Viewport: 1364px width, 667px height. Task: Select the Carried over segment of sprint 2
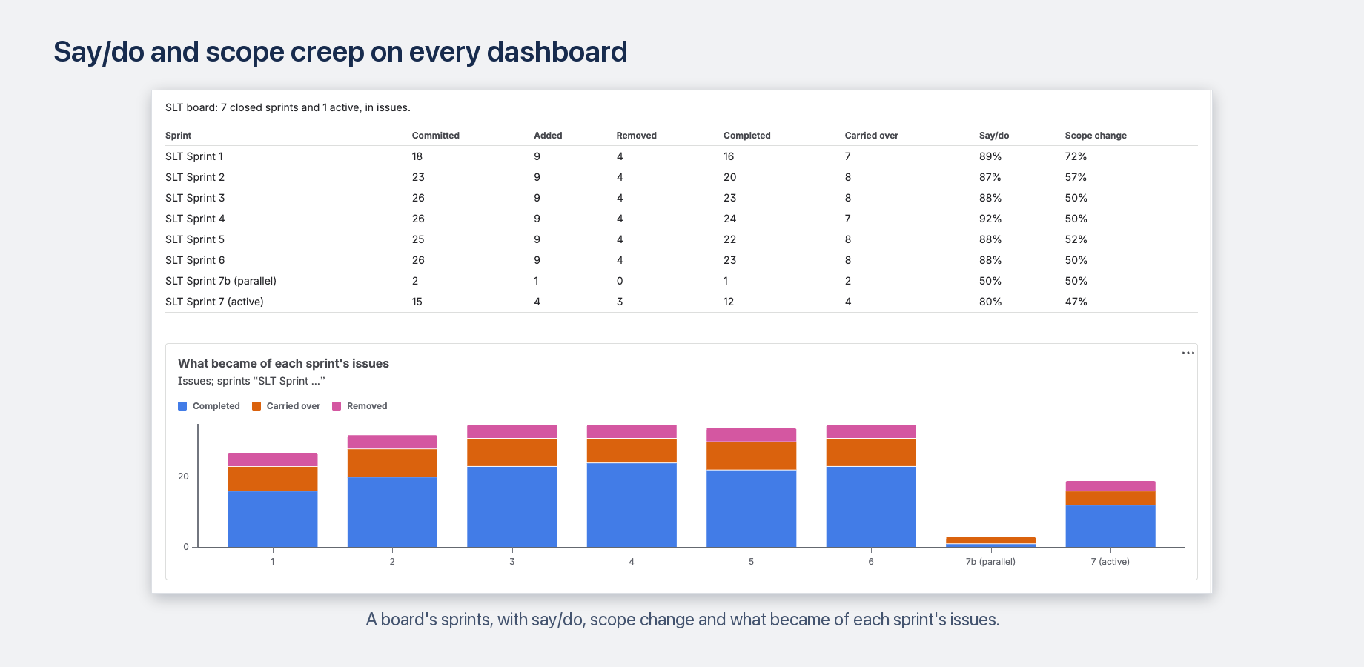(392, 463)
